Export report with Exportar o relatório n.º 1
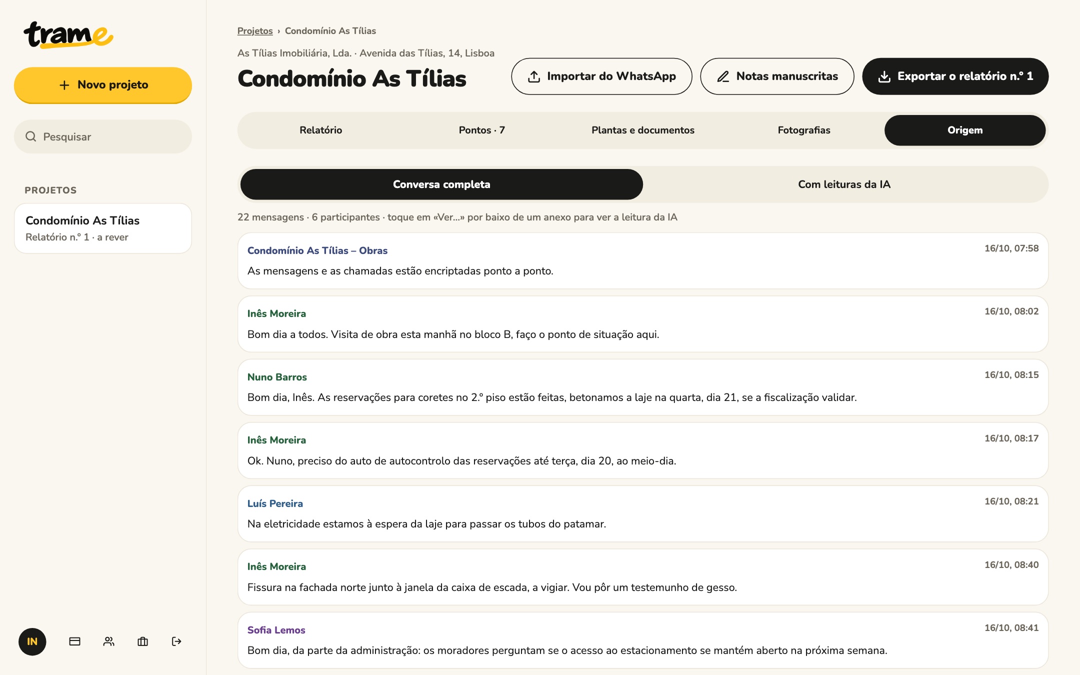1080x675 pixels. tap(955, 76)
